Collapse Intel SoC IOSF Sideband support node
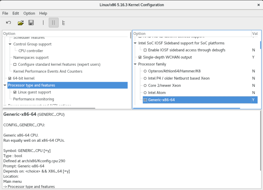This screenshot has width=263, height=190. 135,43
